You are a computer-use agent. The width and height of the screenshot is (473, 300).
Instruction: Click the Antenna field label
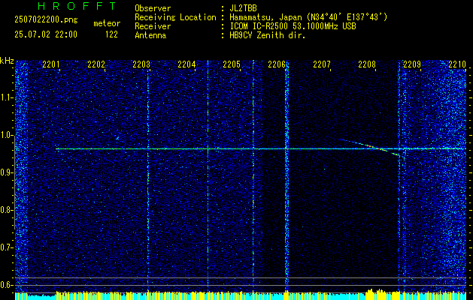tap(150, 35)
